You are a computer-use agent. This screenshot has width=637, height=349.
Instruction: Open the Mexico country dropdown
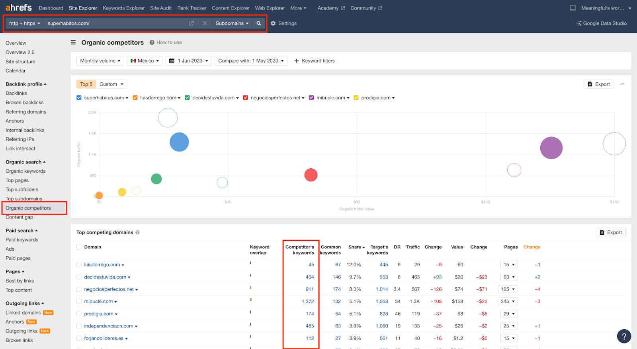[145, 61]
